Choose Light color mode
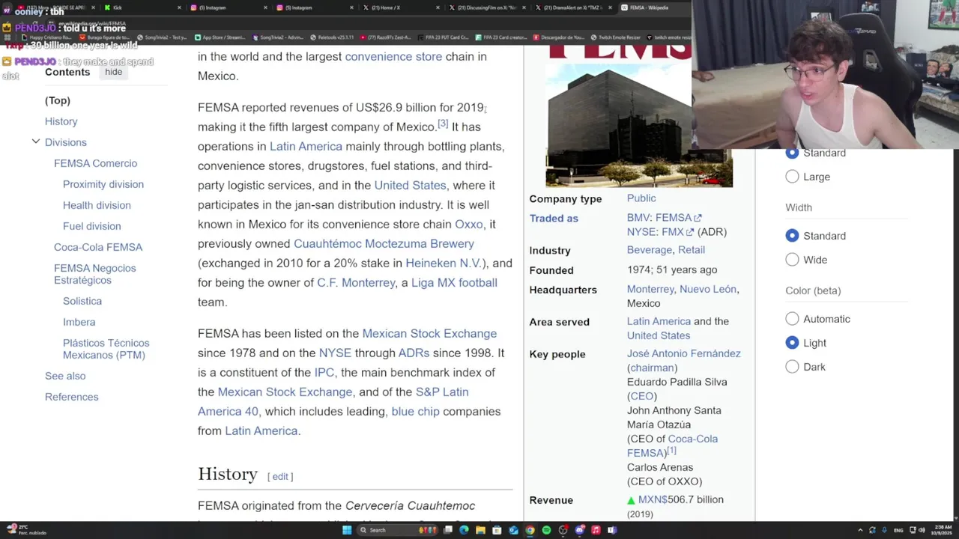 792,343
